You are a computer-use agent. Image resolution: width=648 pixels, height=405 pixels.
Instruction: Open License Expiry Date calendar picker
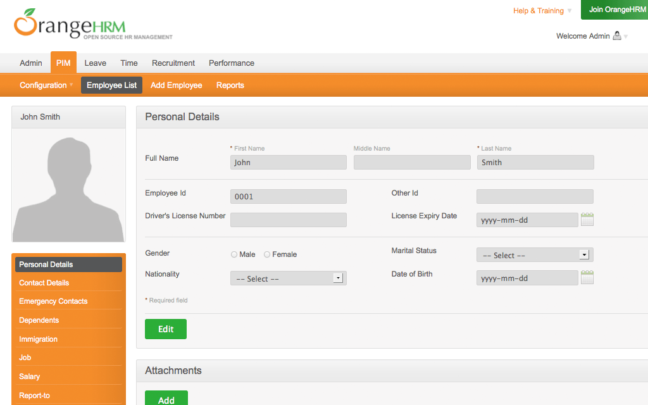[587, 220]
